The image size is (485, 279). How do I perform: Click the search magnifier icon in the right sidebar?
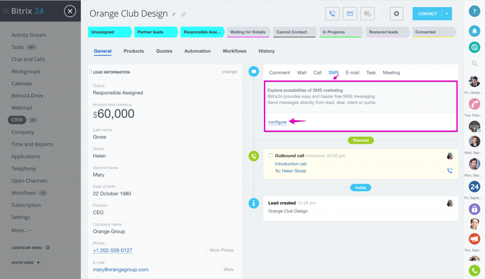pyautogui.click(x=475, y=64)
